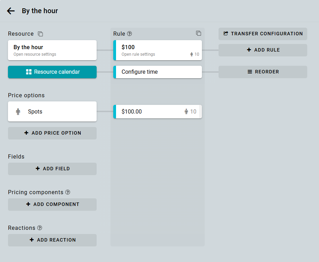Click the person icon on Spots option

[x=18, y=111]
